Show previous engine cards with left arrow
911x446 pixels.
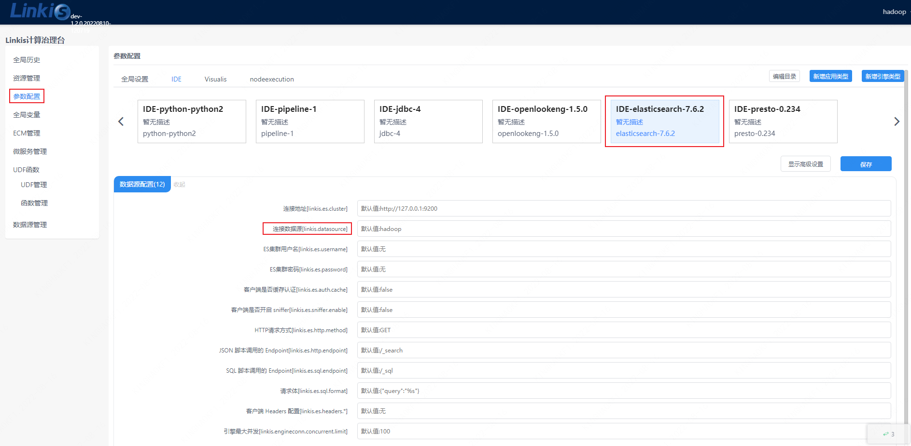tap(121, 122)
